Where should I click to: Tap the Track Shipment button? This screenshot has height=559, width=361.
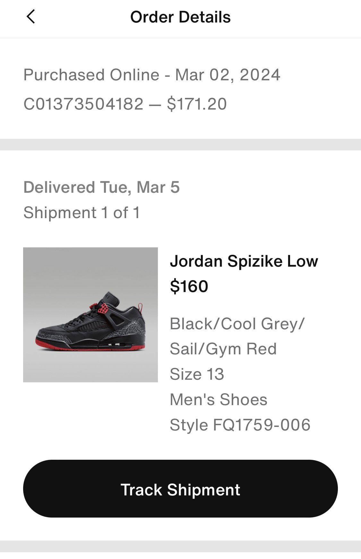pyautogui.click(x=180, y=488)
